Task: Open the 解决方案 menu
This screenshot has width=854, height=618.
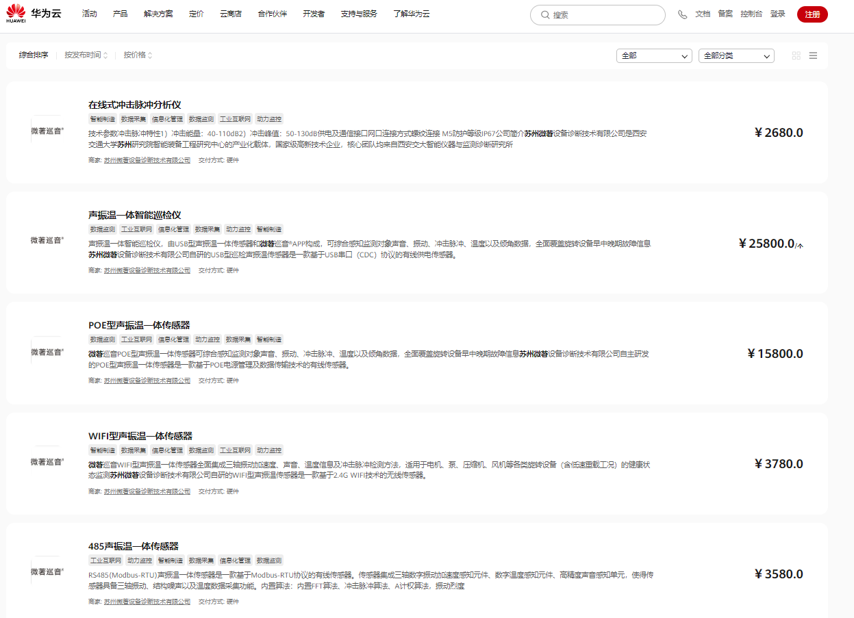Action: tap(158, 14)
